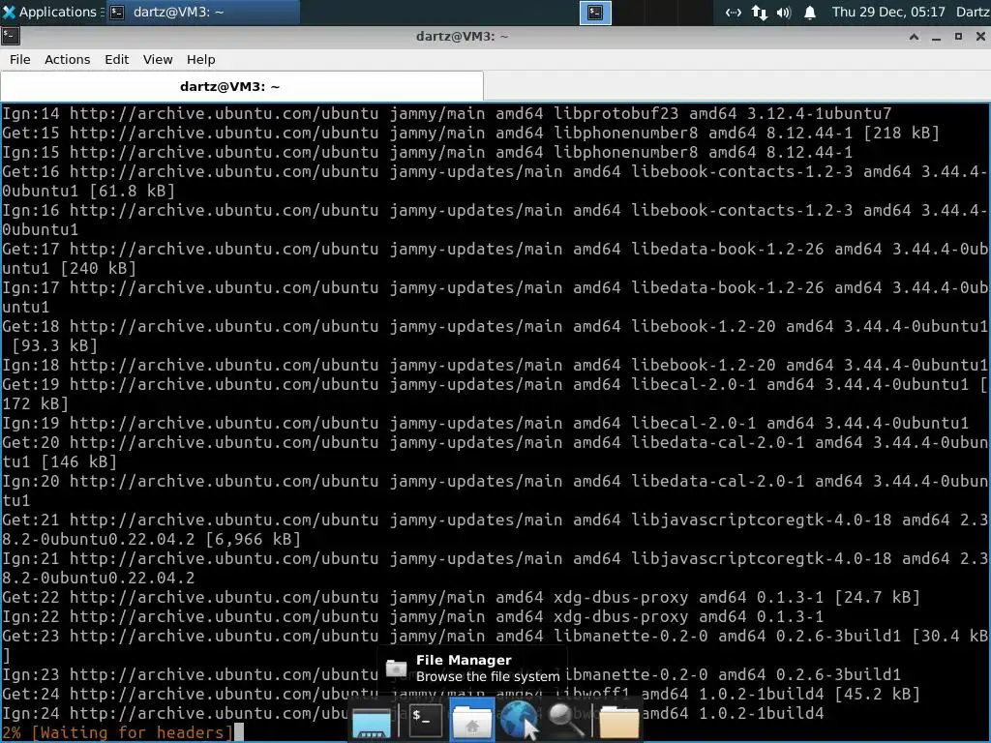This screenshot has width=991, height=743.
Task: Open the File Manager home folder dock icon
Action: 471,720
